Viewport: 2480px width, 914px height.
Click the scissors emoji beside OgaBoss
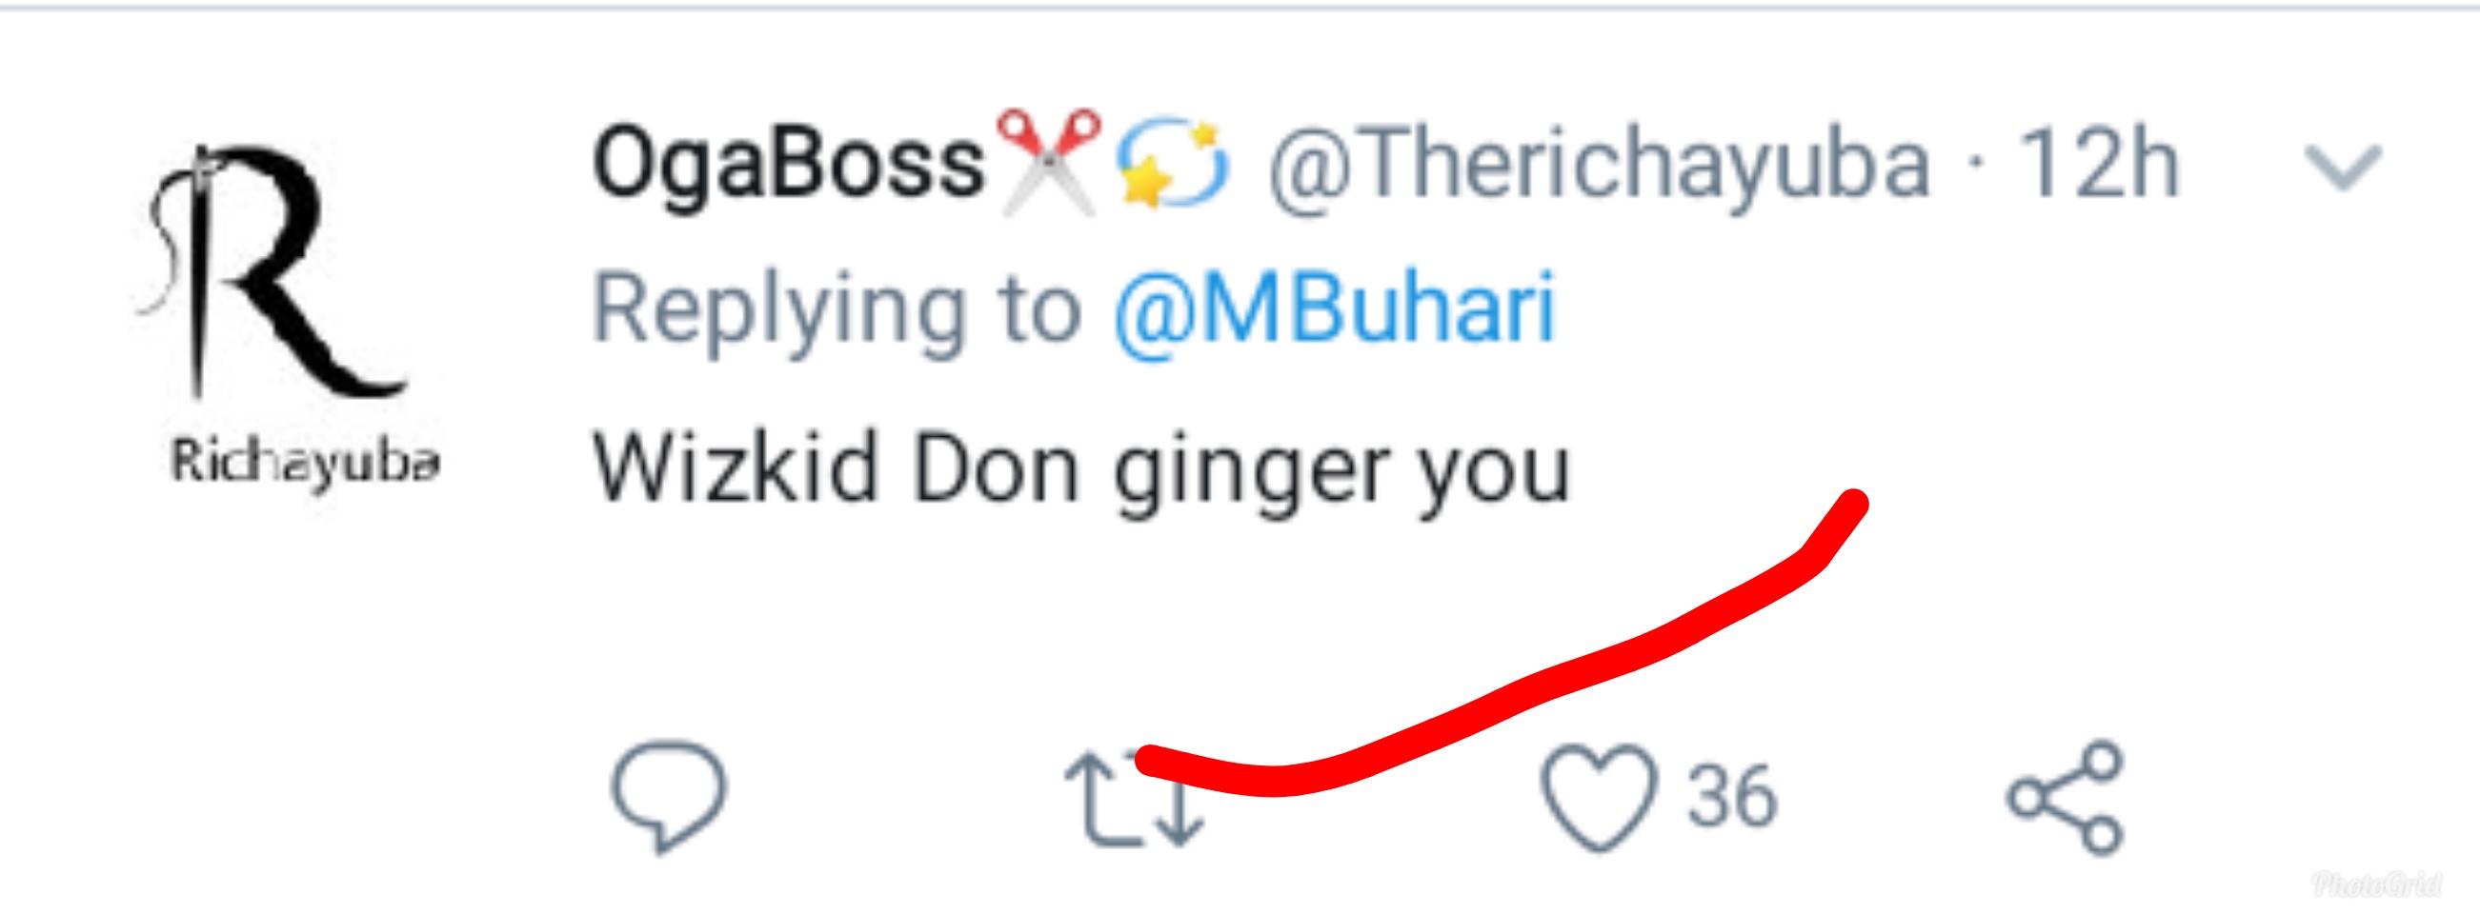click(x=1048, y=160)
